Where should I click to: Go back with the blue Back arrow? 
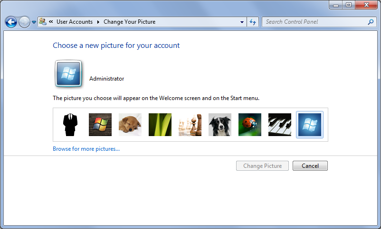coord(11,22)
